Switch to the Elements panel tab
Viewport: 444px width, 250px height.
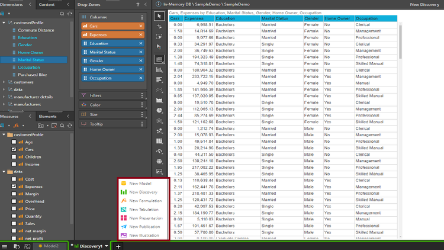point(47,117)
